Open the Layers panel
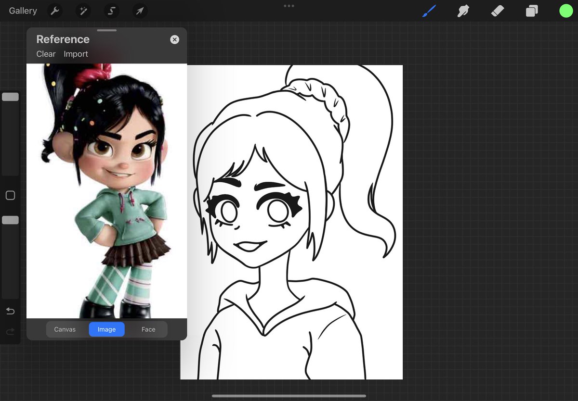Viewport: 578px width, 401px height. tap(532, 11)
